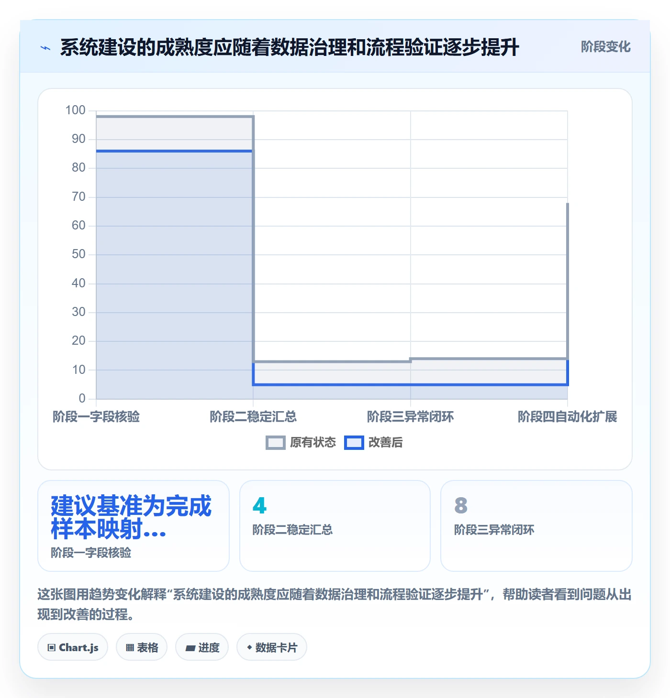Toggle the 改善后 legend swatch
Image resolution: width=670 pixels, height=698 pixels.
click(x=354, y=443)
